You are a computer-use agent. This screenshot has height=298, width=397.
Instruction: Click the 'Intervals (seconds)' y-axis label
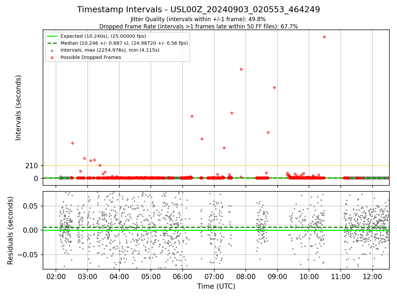[x=19, y=108]
